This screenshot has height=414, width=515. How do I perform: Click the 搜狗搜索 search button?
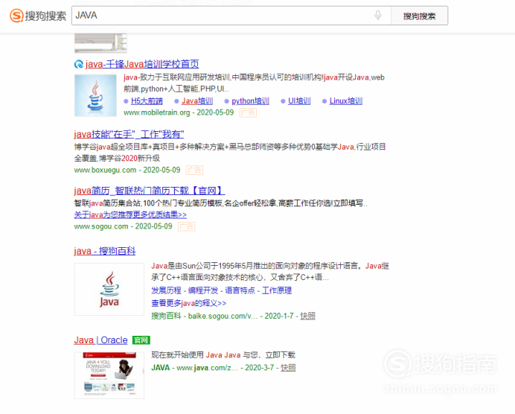[419, 16]
